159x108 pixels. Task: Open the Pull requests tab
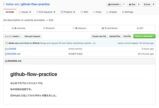(x=46, y=12)
